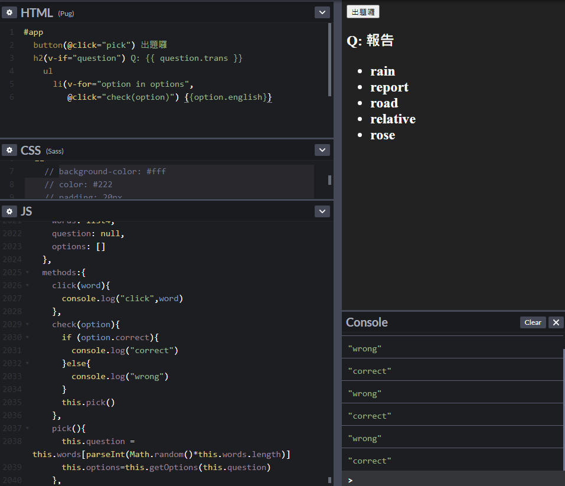This screenshot has width=565, height=486.
Task: Fold the methods block at line 2025
Action: [27, 272]
